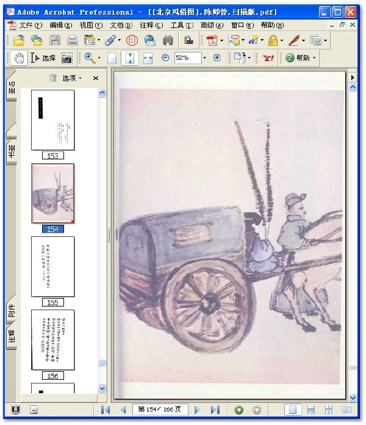
Task: Click the email globe icon
Action: click(x=149, y=40)
